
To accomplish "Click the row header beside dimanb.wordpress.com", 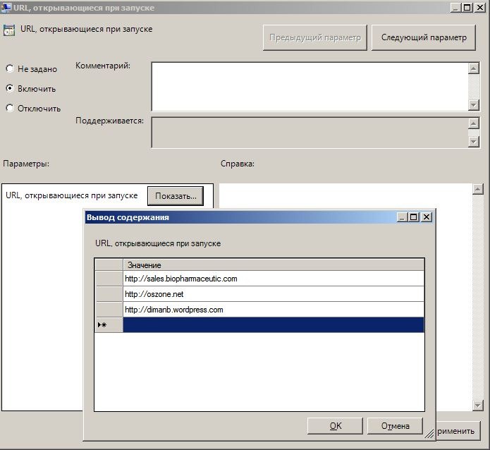I will click(x=109, y=310).
